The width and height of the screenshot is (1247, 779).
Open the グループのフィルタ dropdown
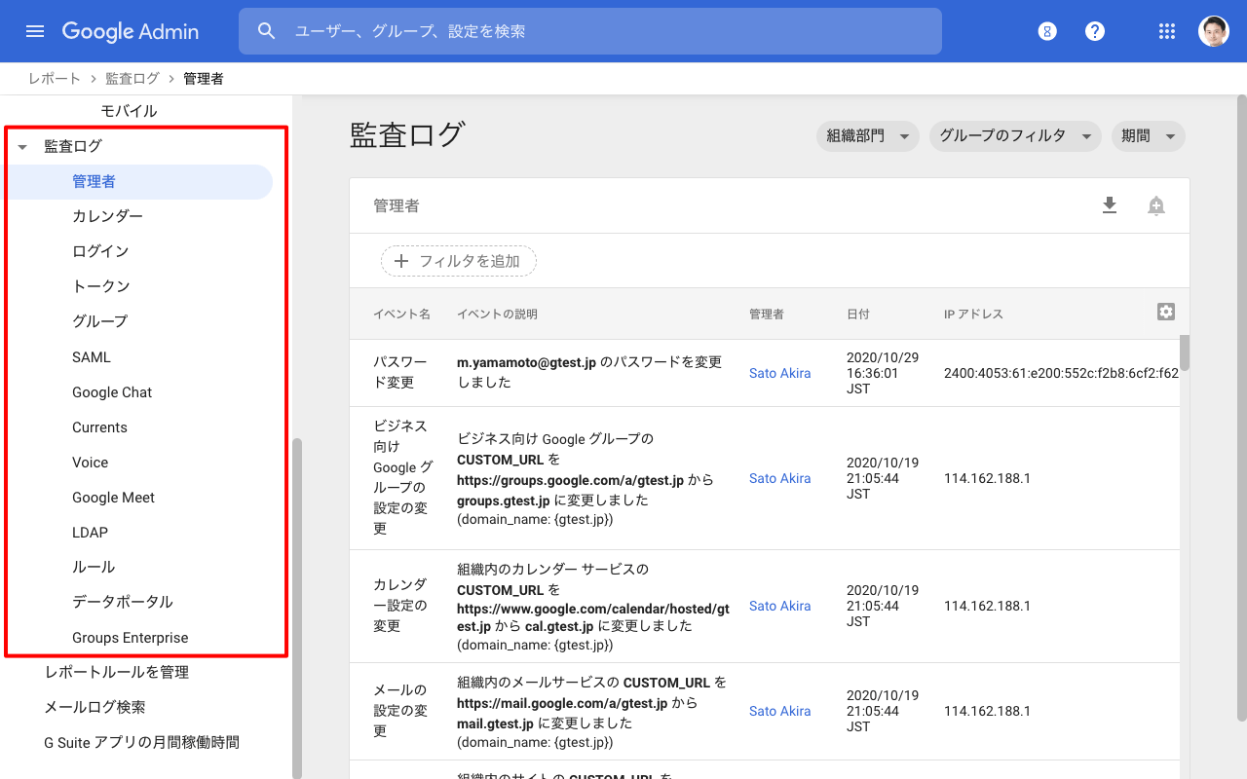[1015, 136]
